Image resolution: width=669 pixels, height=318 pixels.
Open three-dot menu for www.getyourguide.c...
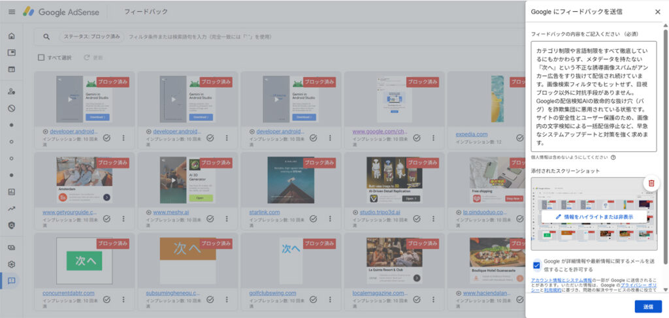[123, 218]
